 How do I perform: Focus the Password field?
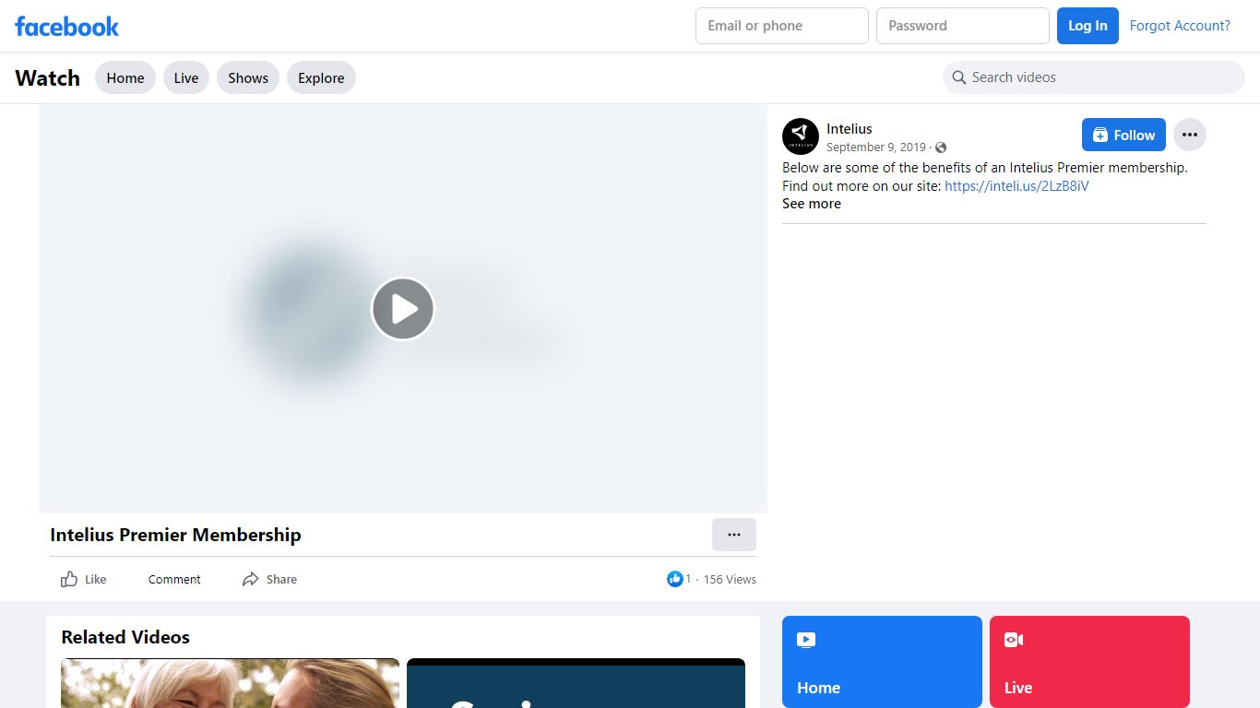coord(963,26)
